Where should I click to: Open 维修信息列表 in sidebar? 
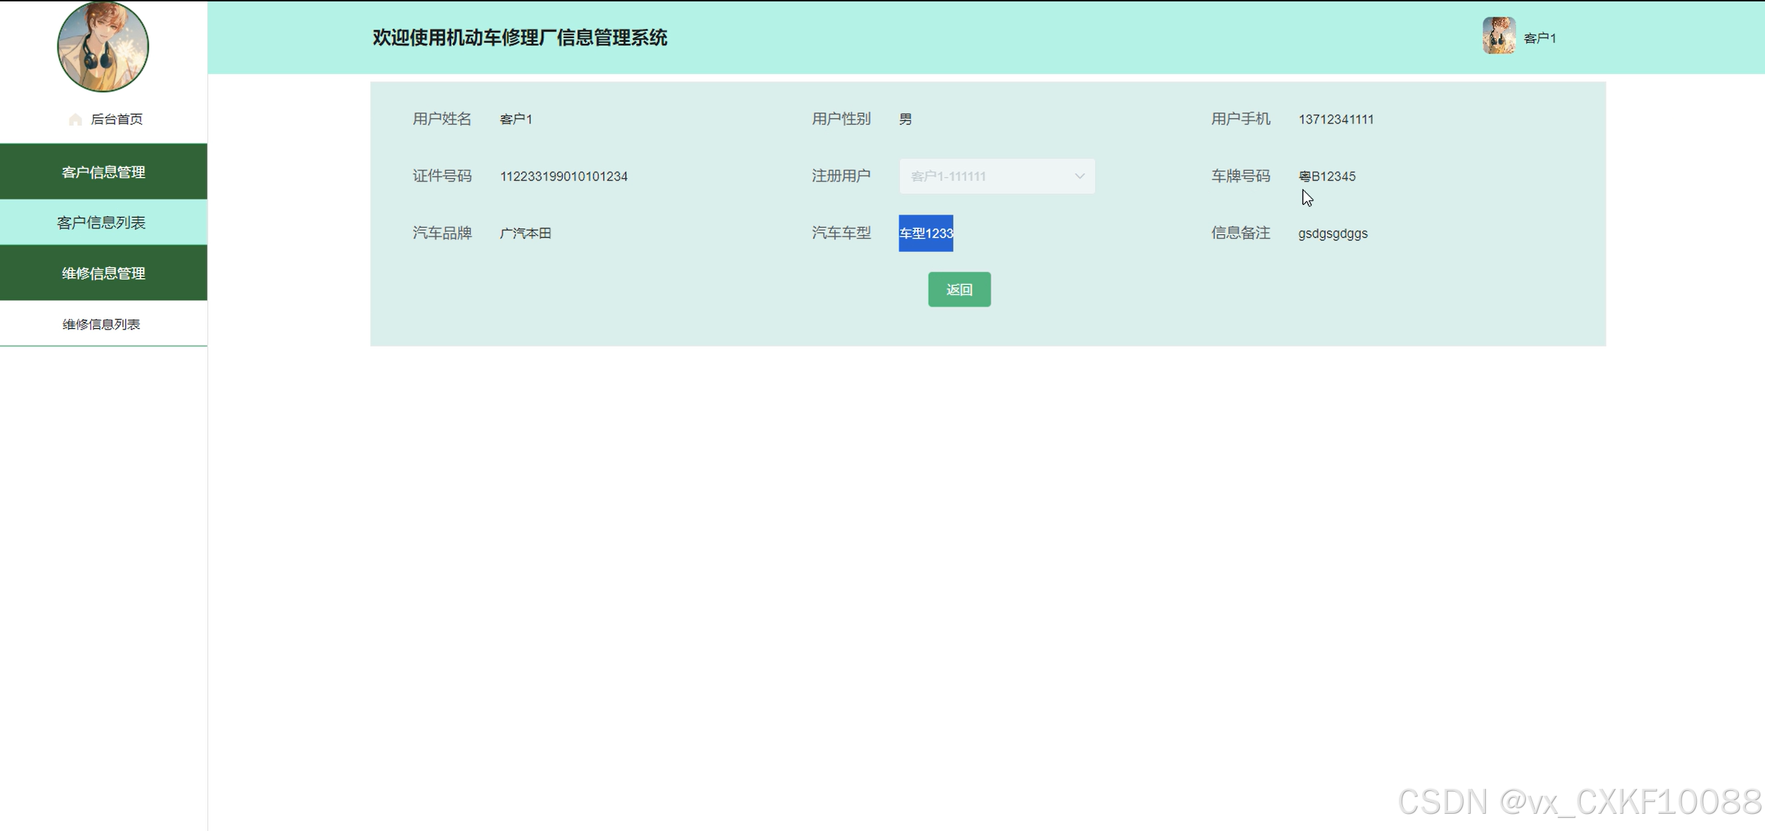click(x=102, y=324)
